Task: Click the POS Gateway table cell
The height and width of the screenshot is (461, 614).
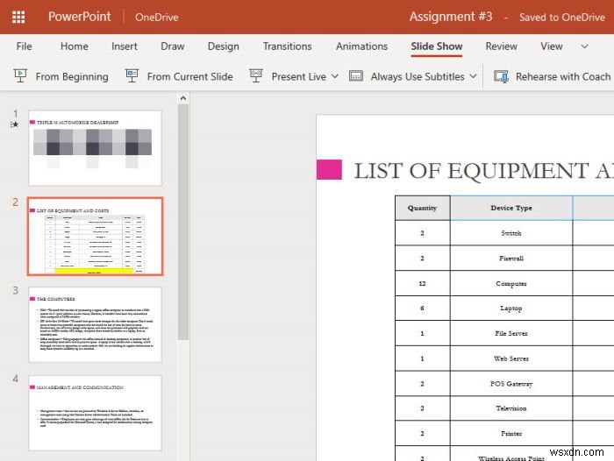Action: tap(511, 384)
